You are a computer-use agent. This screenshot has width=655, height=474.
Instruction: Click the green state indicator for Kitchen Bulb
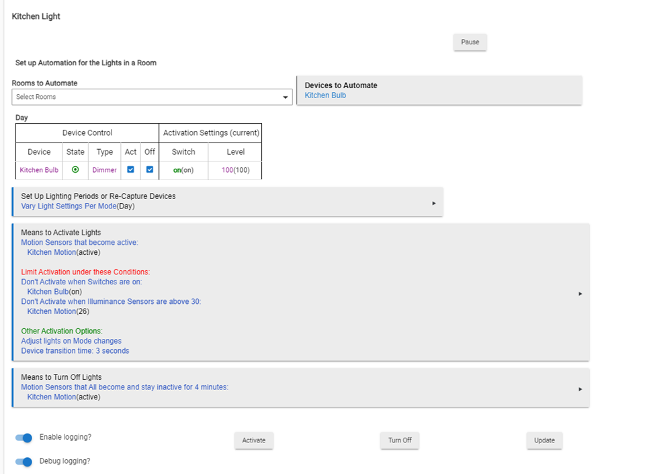(75, 169)
